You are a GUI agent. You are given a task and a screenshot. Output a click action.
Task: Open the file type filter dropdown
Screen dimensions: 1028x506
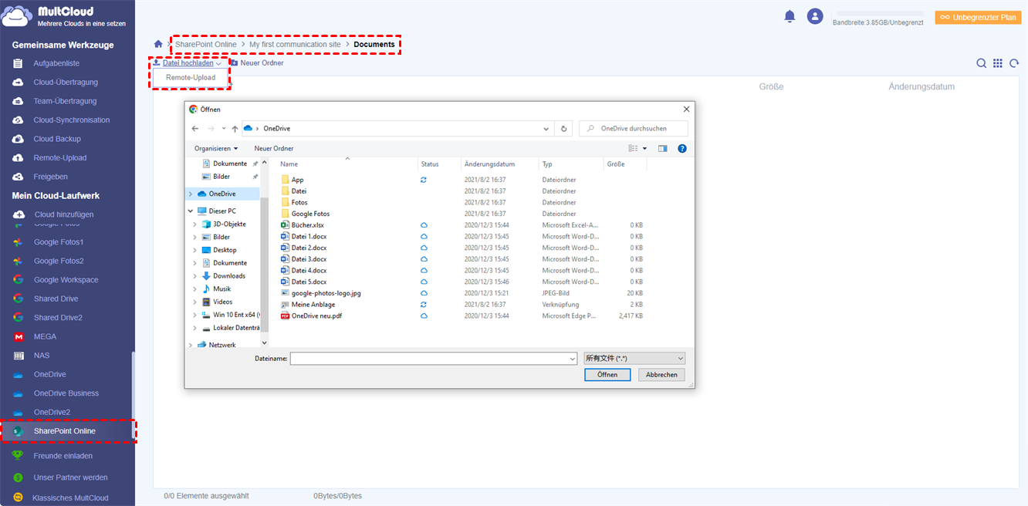(x=634, y=359)
